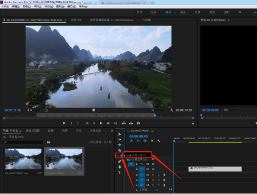Toggle lock on the A2 track
This screenshot has width=257, height=194.
[x=136, y=180]
